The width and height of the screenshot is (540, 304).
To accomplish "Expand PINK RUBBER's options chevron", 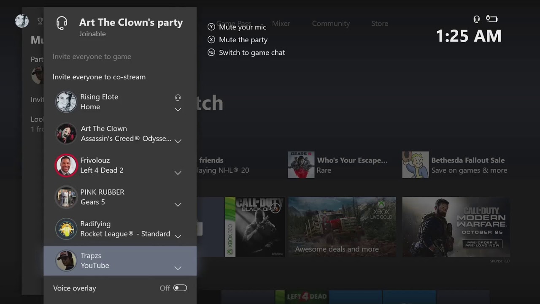I will (x=178, y=204).
